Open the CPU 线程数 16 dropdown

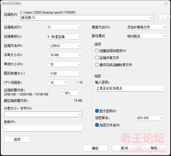pyautogui.click(x=57, y=83)
